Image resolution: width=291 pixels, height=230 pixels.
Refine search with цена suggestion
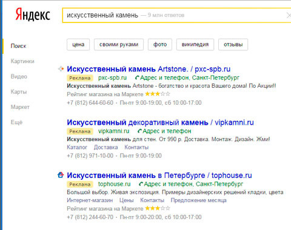(x=78, y=44)
